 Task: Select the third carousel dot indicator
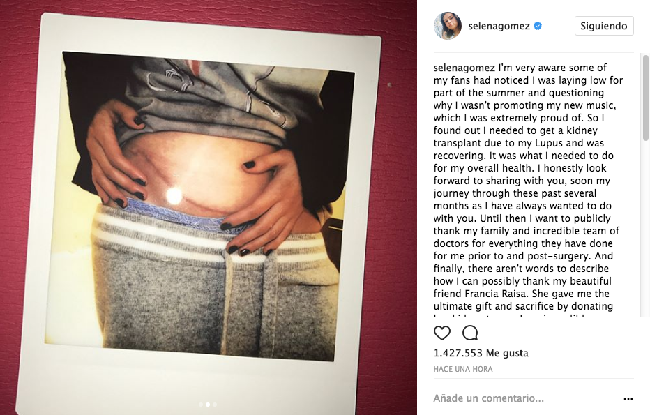pyautogui.click(x=214, y=405)
